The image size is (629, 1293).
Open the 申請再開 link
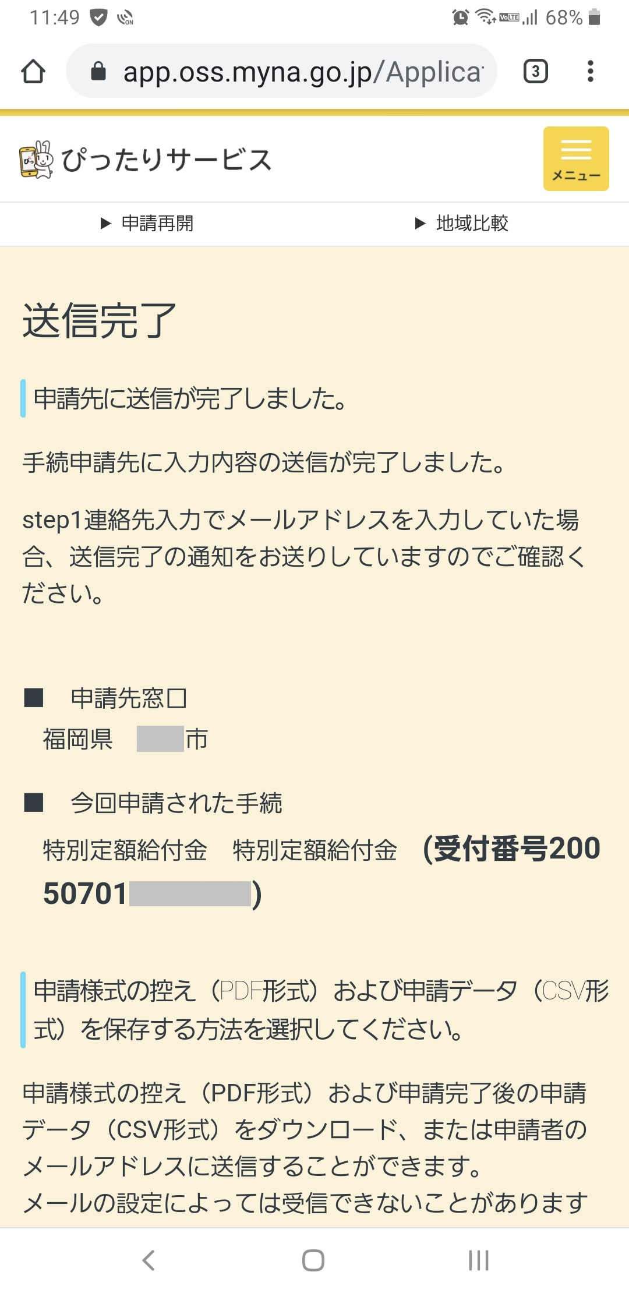157,223
